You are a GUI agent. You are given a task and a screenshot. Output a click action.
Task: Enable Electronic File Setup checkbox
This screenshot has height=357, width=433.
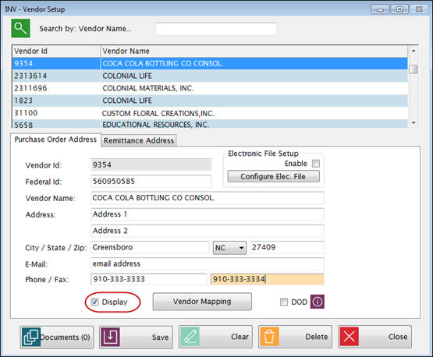click(x=316, y=164)
